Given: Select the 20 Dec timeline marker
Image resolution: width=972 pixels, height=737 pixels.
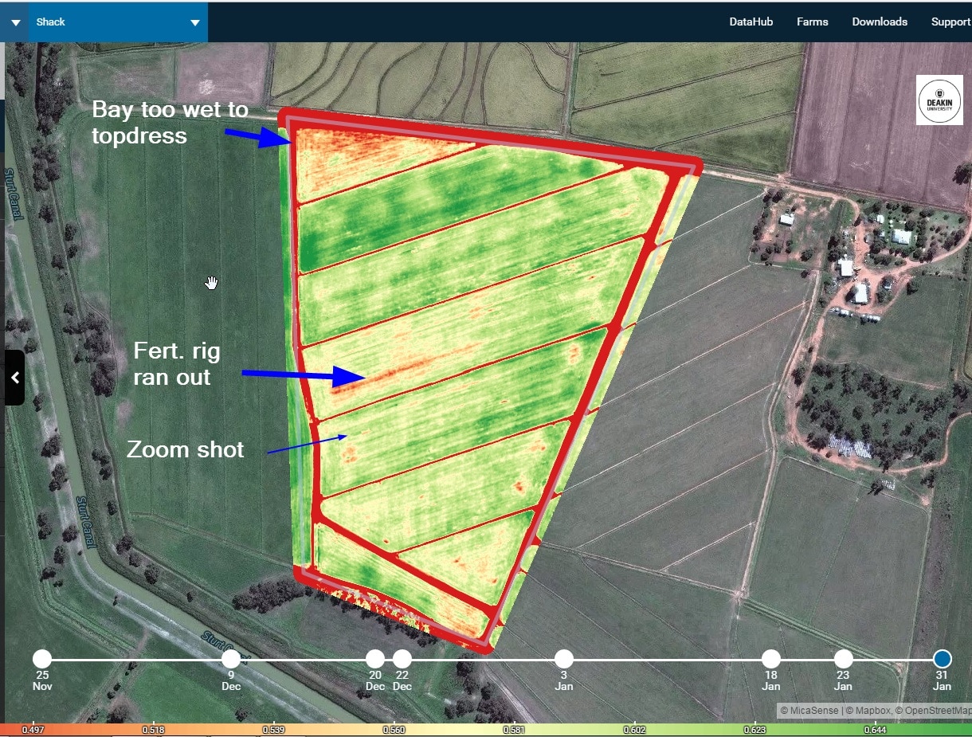Looking at the screenshot, I should pos(375,659).
